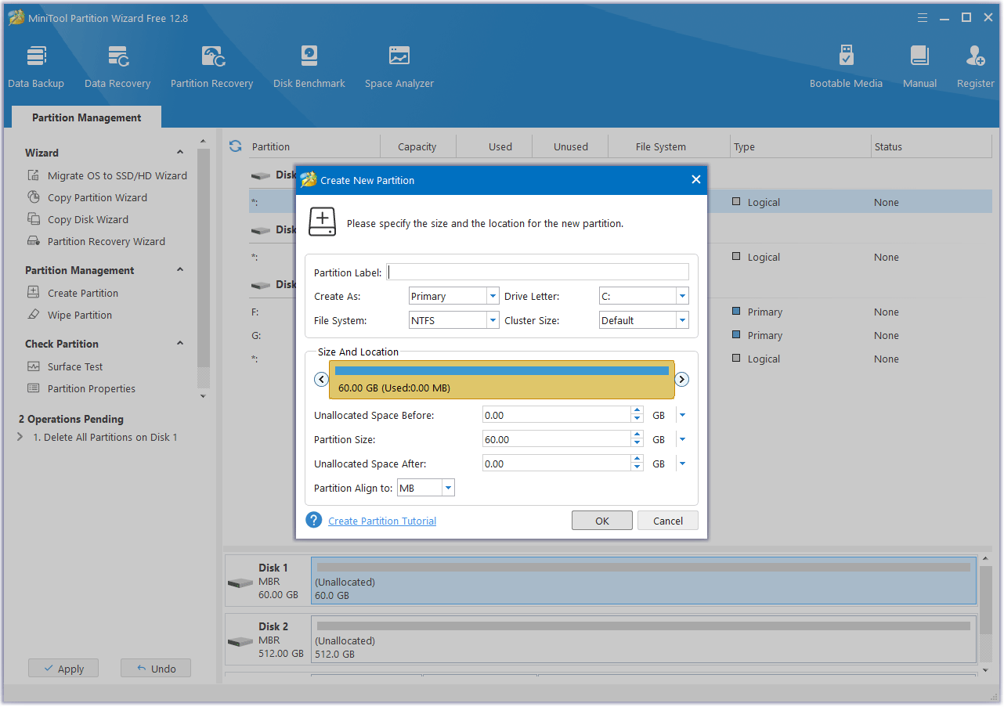The height and width of the screenshot is (707, 1004).
Task: Click the Partition Size value field
Action: point(557,440)
